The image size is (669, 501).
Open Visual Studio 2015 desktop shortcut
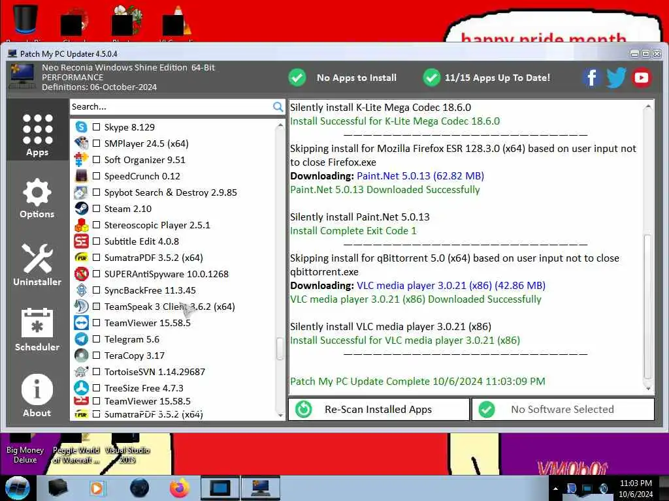tap(127, 449)
